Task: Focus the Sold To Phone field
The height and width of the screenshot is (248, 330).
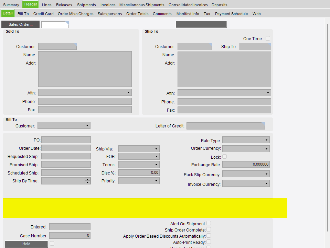Action: (85, 101)
